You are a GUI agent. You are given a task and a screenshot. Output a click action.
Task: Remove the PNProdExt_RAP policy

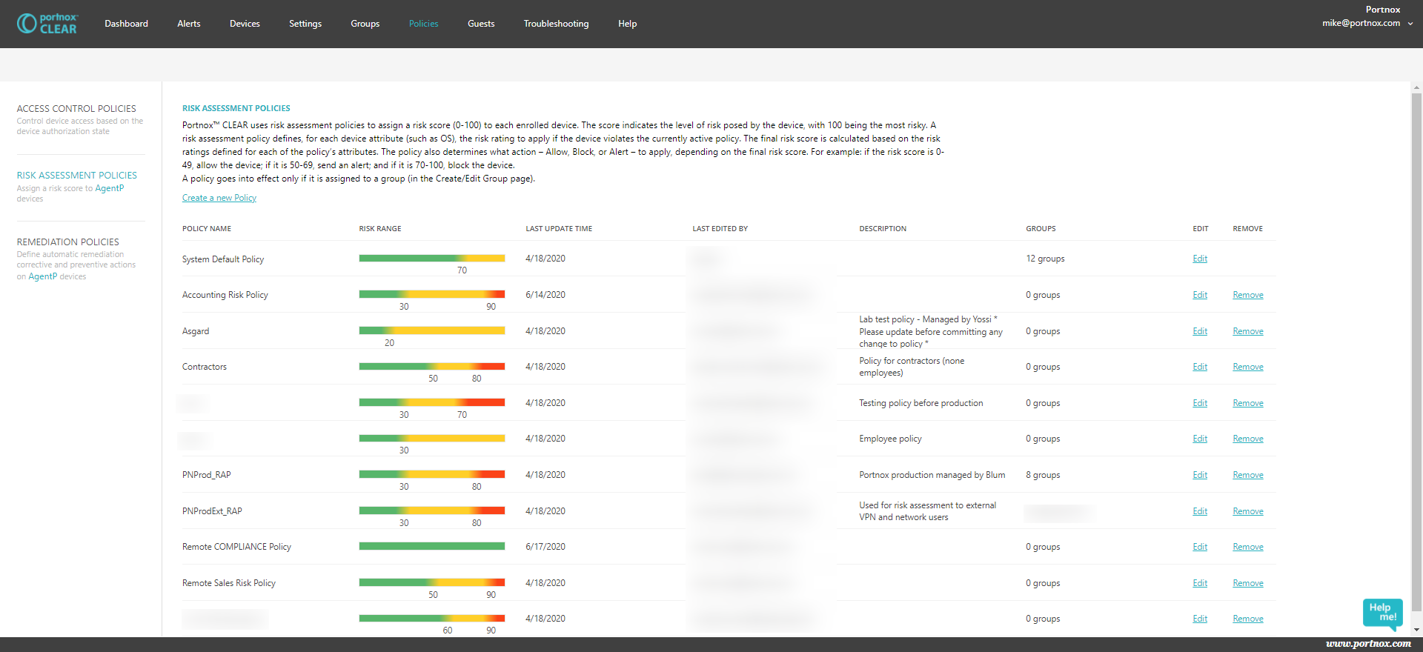coord(1248,511)
